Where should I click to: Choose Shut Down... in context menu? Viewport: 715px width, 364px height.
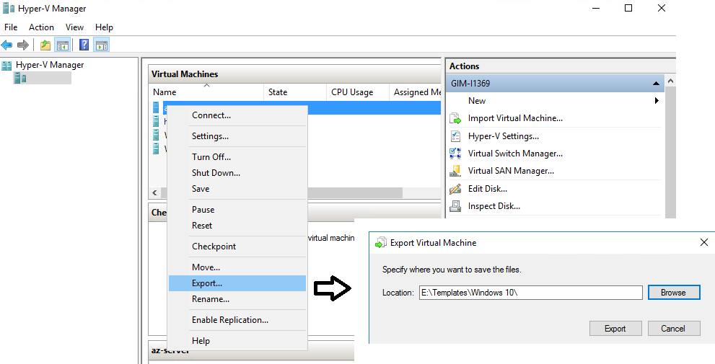(x=237, y=173)
